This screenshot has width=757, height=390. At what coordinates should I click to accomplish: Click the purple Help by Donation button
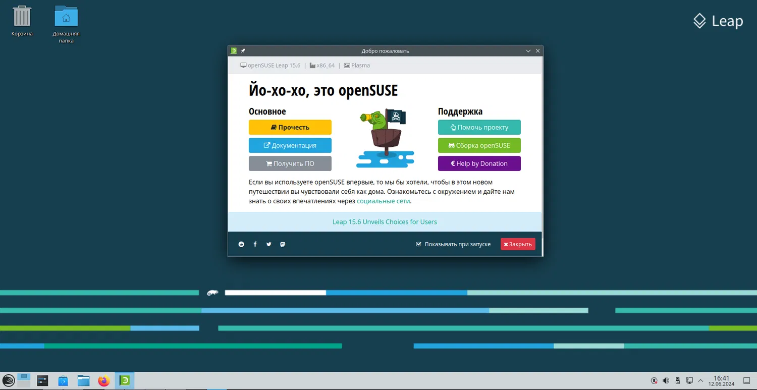click(479, 163)
